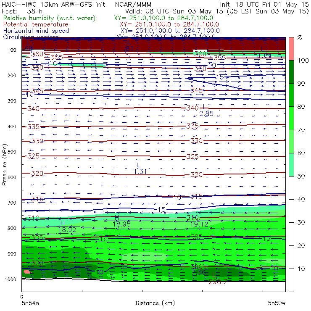This screenshot has width=311, height=311.
Task: Click the 'Fcst: 38 h' forecast text
Action: coord(22,11)
